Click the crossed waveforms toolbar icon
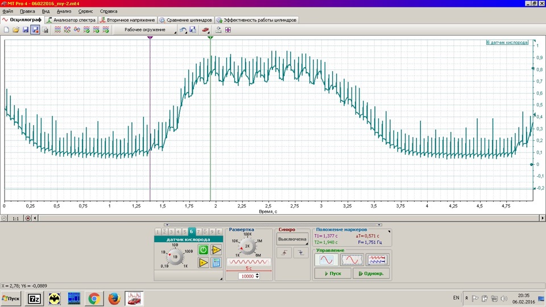 (67, 30)
